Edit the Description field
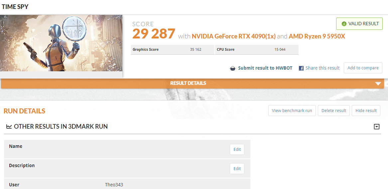Image resolution: width=388 pixels, height=189 pixels. pyautogui.click(x=237, y=168)
